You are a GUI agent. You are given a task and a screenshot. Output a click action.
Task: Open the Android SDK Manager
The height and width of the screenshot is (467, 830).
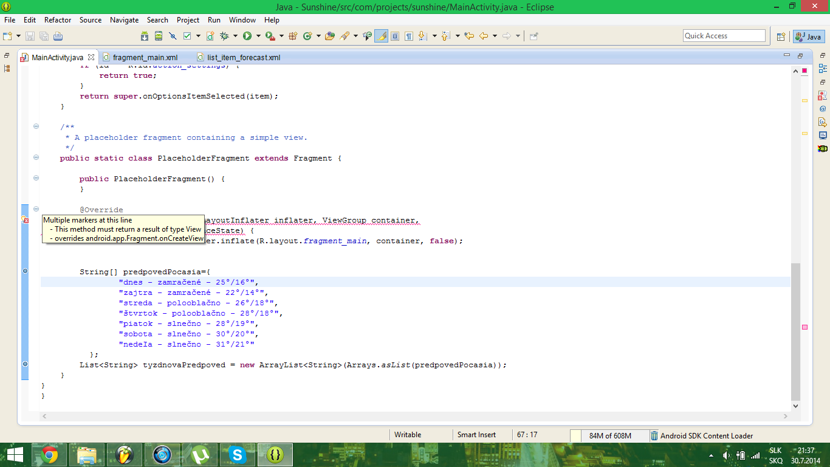pos(145,36)
